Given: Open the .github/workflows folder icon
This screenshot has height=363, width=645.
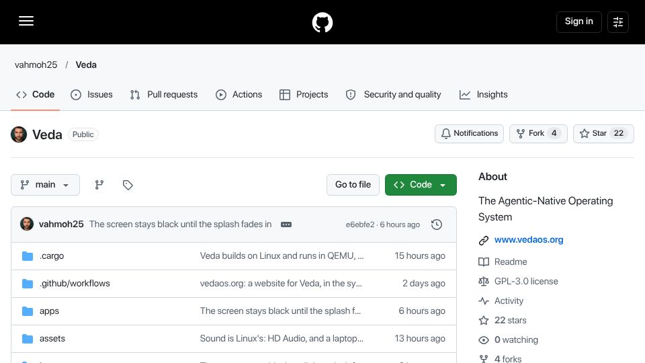Looking at the screenshot, I should click(x=28, y=284).
